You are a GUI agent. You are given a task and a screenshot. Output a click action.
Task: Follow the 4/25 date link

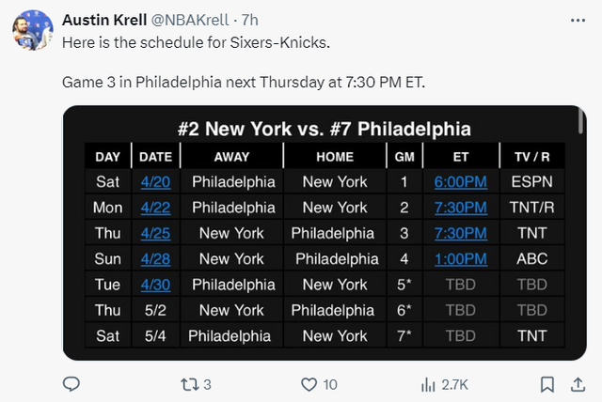(154, 232)
